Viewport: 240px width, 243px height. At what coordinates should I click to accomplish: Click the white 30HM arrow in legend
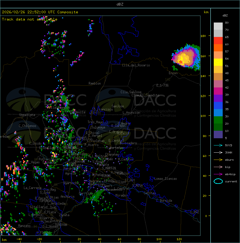pyautogui.click(x=218, y=152)
